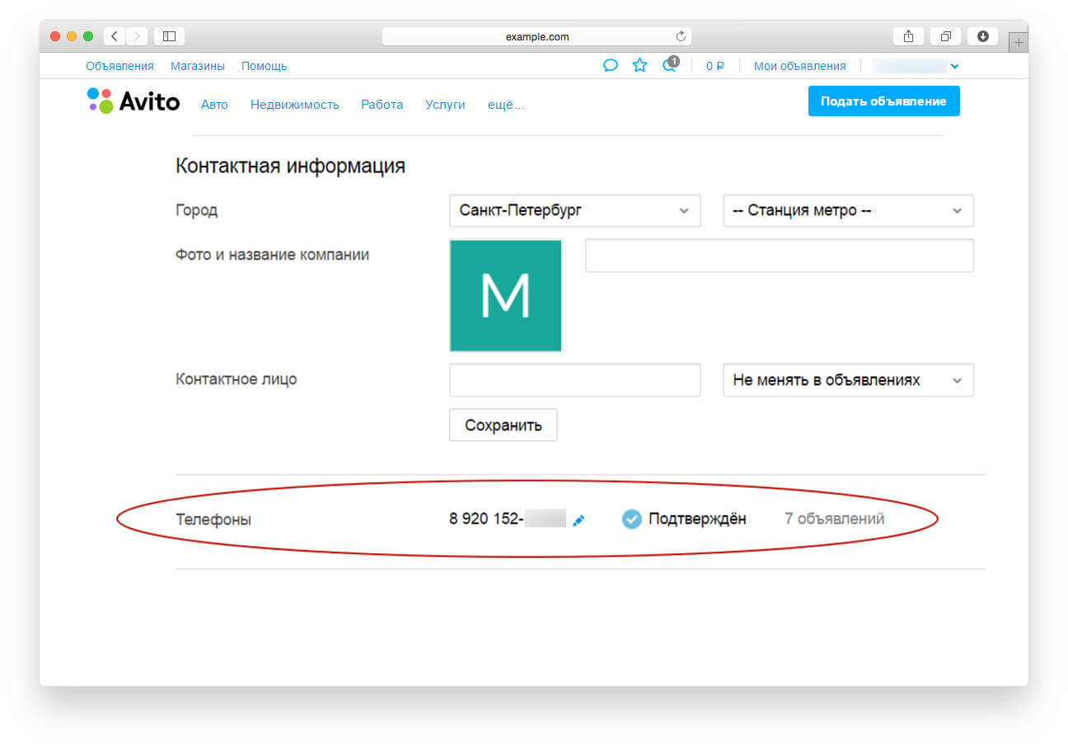Click the Телефоны label
Image resolution: width=1068 pixels, height=746 pixels.
click(x=213, y=519)
